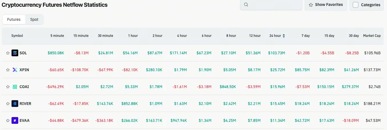Favorite SOL with its star icon

pyautogui.click(x=8, y=53)
